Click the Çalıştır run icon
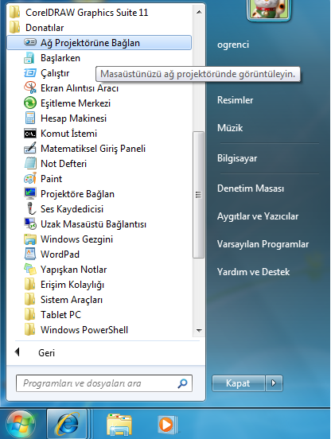This screenshot has height=439, width=331. pyautogui.click(x=30, y=73)
